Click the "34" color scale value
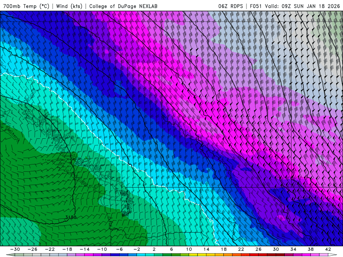The height and width of the screenshot is (257, 343). (x=293, y=249)
